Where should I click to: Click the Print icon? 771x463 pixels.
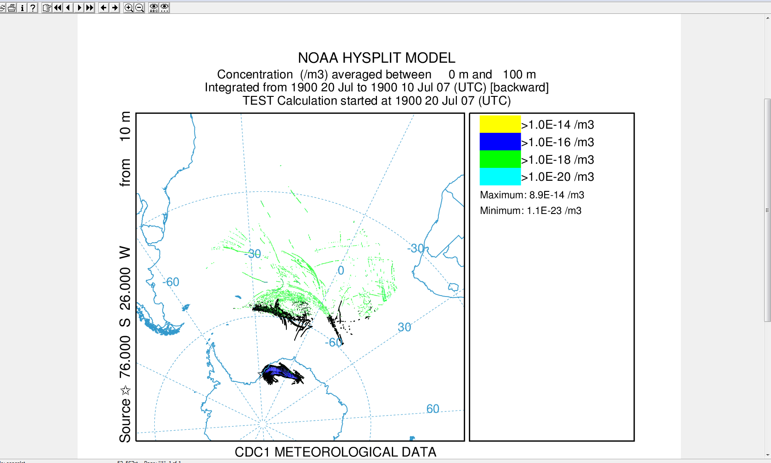coord(12,7)
